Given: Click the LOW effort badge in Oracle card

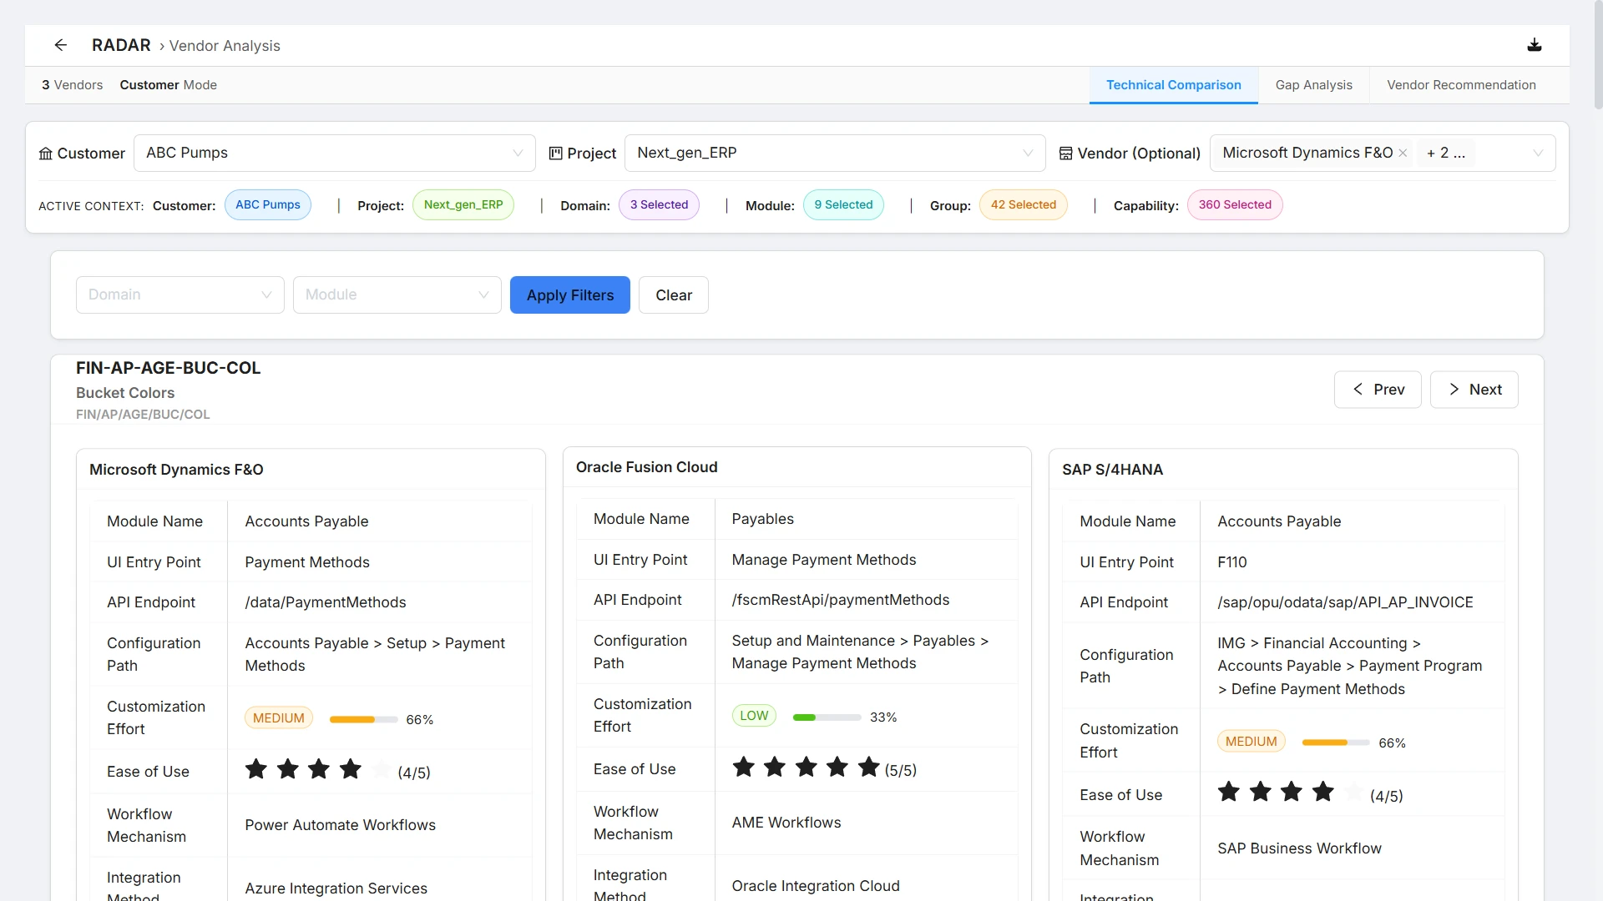Looking at the screenshot, I should 754,716.
